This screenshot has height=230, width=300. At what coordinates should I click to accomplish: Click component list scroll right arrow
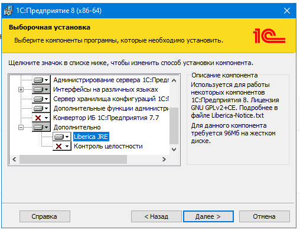164,159
